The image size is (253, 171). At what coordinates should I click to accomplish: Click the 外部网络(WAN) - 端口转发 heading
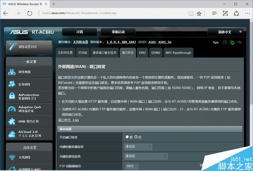[x=82, y=66]
